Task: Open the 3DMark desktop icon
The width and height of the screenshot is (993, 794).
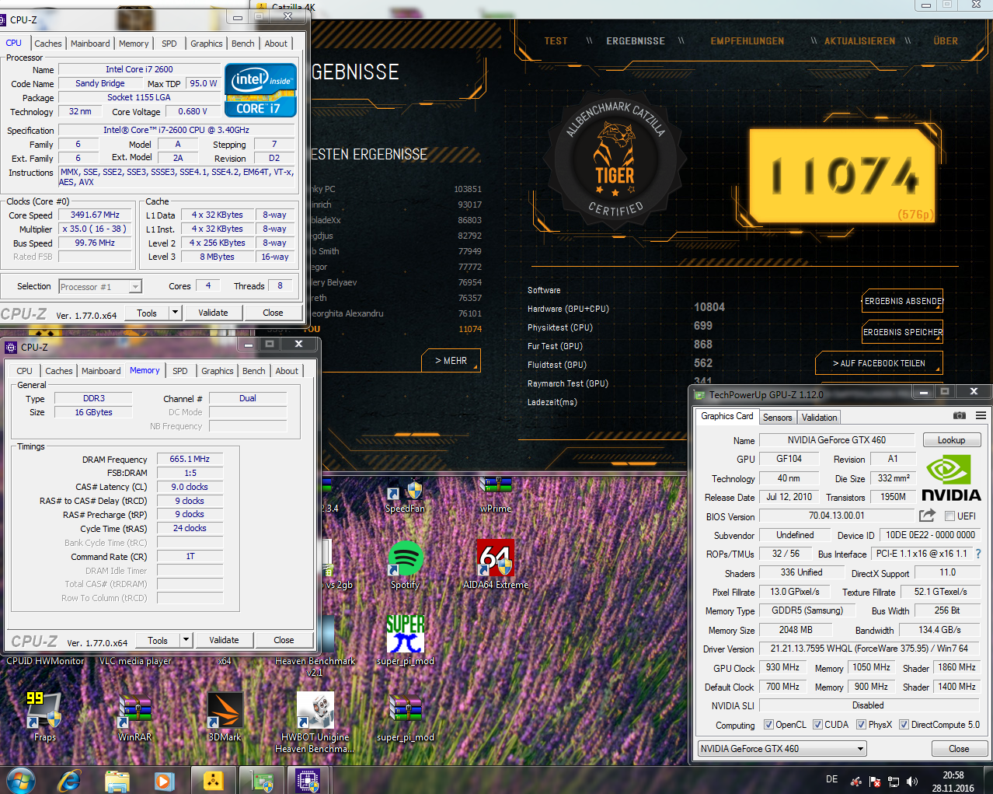Action: 225,716
